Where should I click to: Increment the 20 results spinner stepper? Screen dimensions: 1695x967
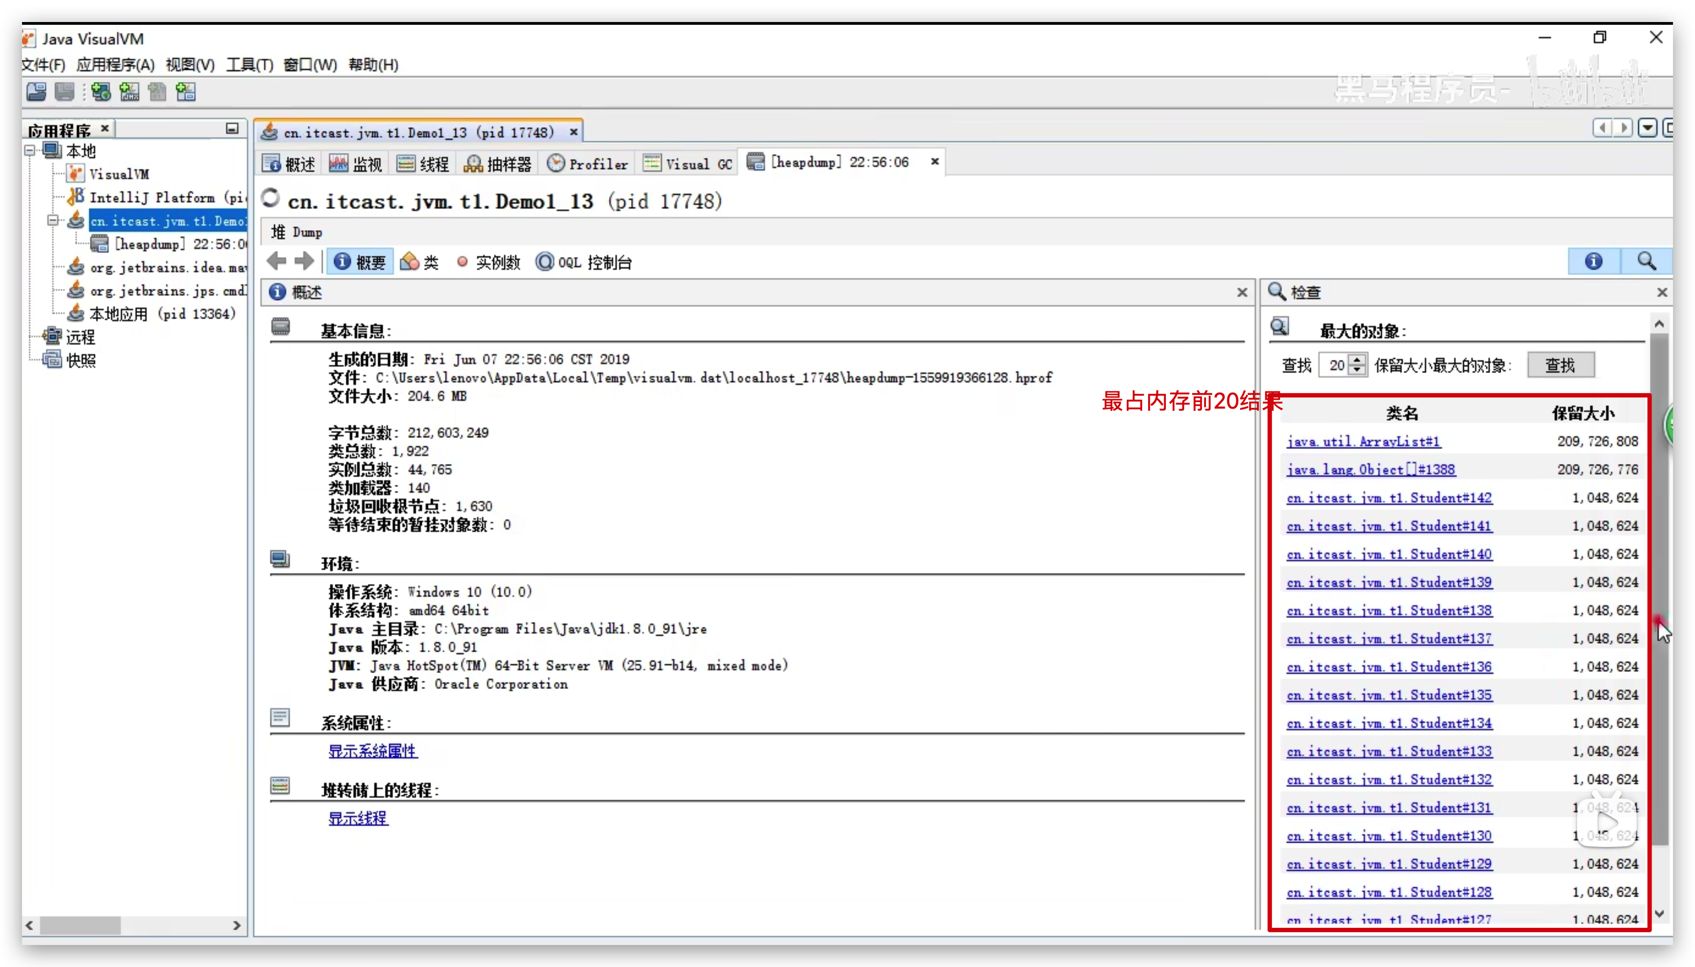point(1358,360)
